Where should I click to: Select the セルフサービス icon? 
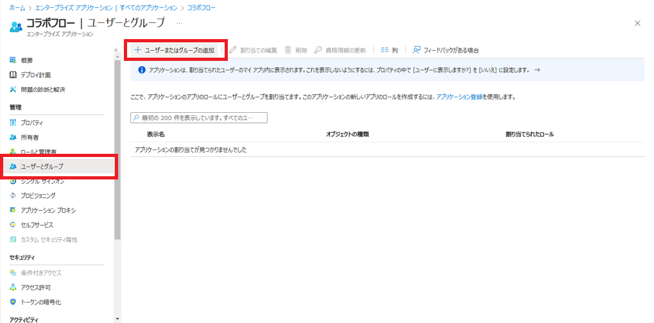[12, 225]
